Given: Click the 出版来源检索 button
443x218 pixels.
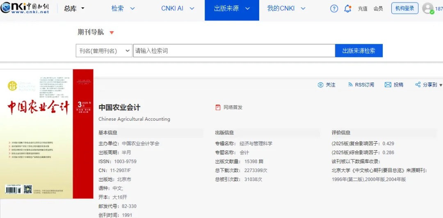Looking at the screenshot, I should click(x=359, y=51).
